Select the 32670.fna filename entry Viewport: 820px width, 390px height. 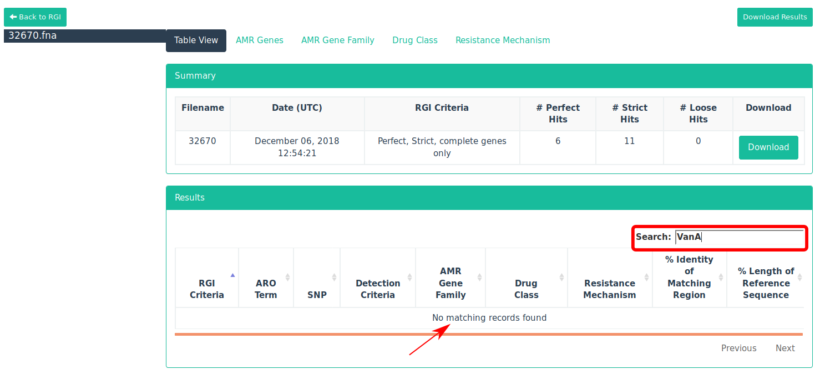coord(33,35)
